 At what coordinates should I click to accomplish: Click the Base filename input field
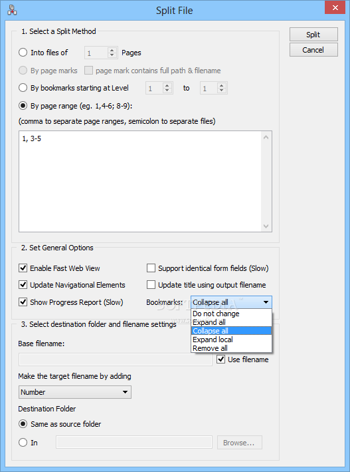coord(116,359)
